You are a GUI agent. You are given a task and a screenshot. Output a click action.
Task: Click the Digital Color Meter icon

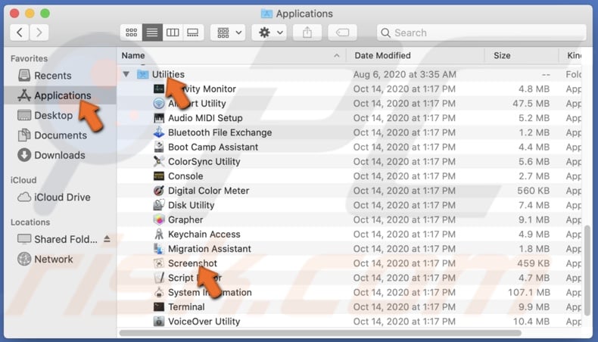[159, 191]
